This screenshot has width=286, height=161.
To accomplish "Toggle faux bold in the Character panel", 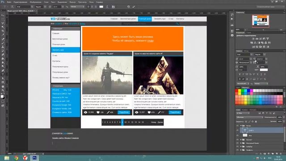I will click(240, 74).
